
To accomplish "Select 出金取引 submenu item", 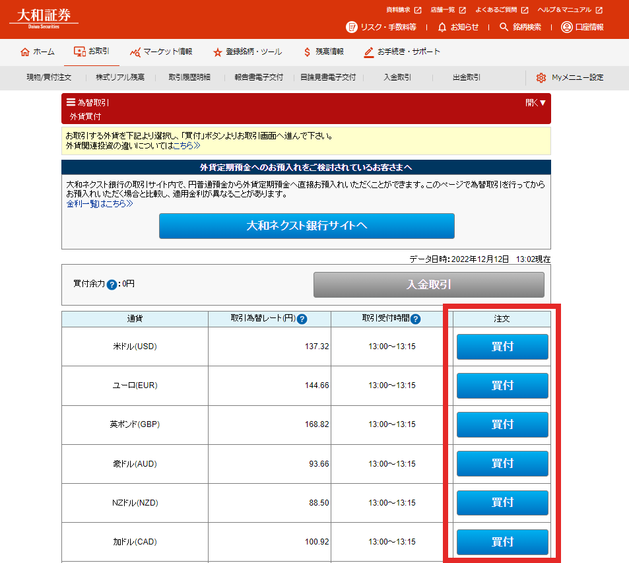I will click(x=467, y=77).
